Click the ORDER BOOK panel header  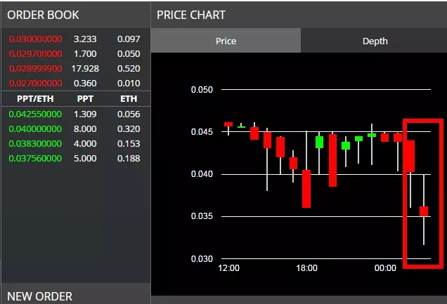[x=43, y=15]
